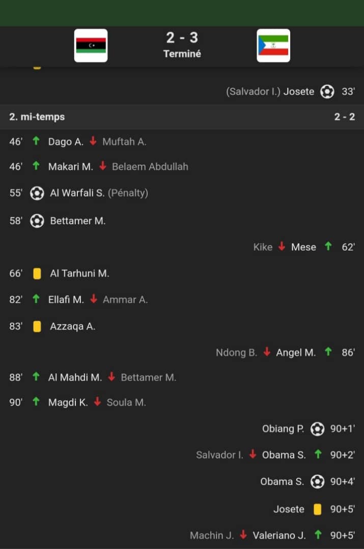Tap the red substitution arrow next to Kike
The height and width of the screenshot is (549, 364).
[x=282, y=247]
